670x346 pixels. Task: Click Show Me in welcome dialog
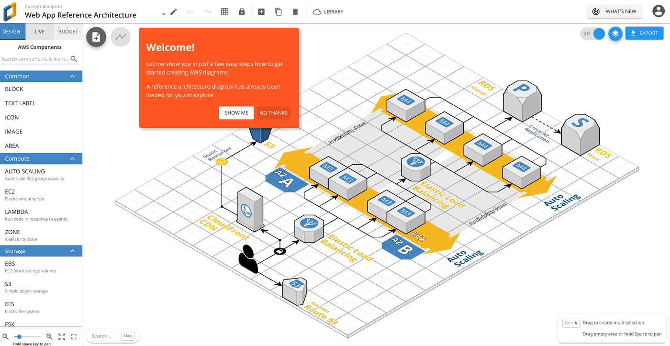coord(236,113)
